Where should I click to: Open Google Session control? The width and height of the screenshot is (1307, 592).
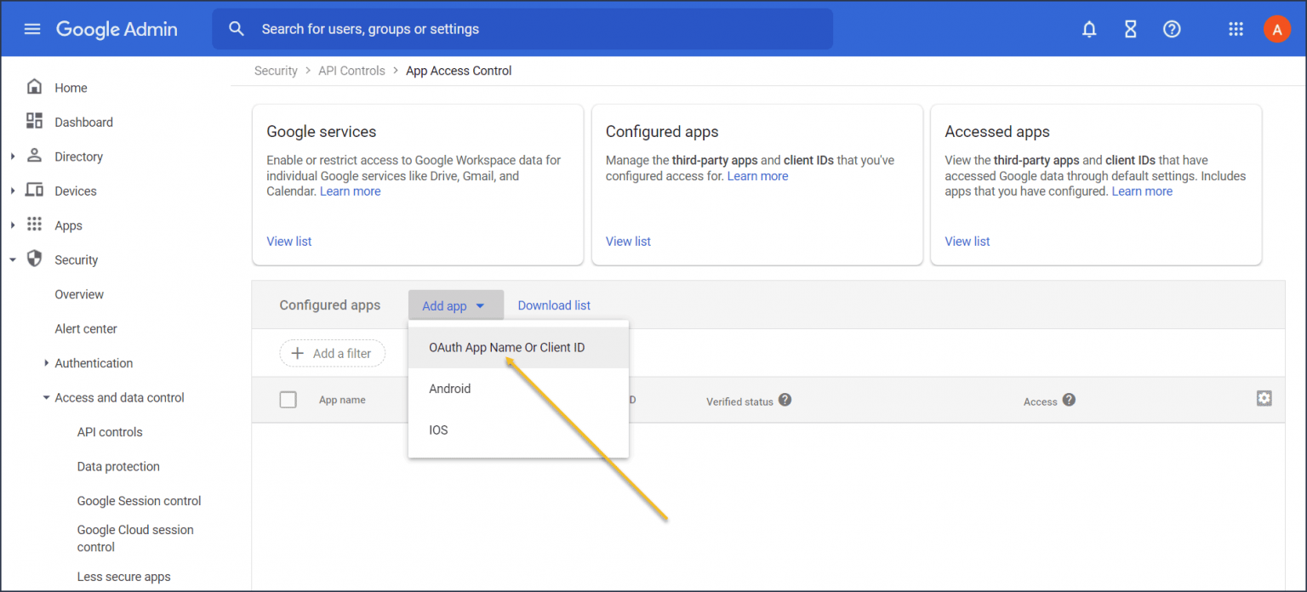pos(139,501)
